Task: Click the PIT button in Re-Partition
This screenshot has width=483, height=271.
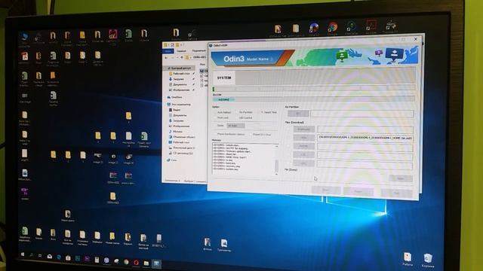Action: [298, 114]
